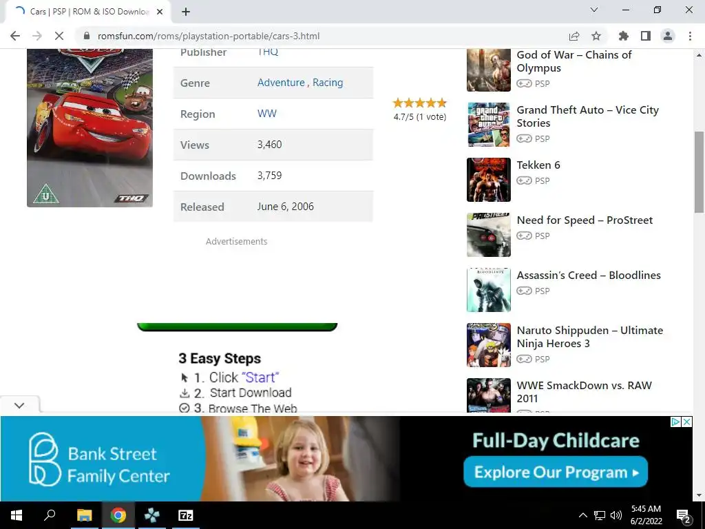Click the "Start" link in ad steps
The height and width of the screenshot is (529, 705).
coord(260,377)
